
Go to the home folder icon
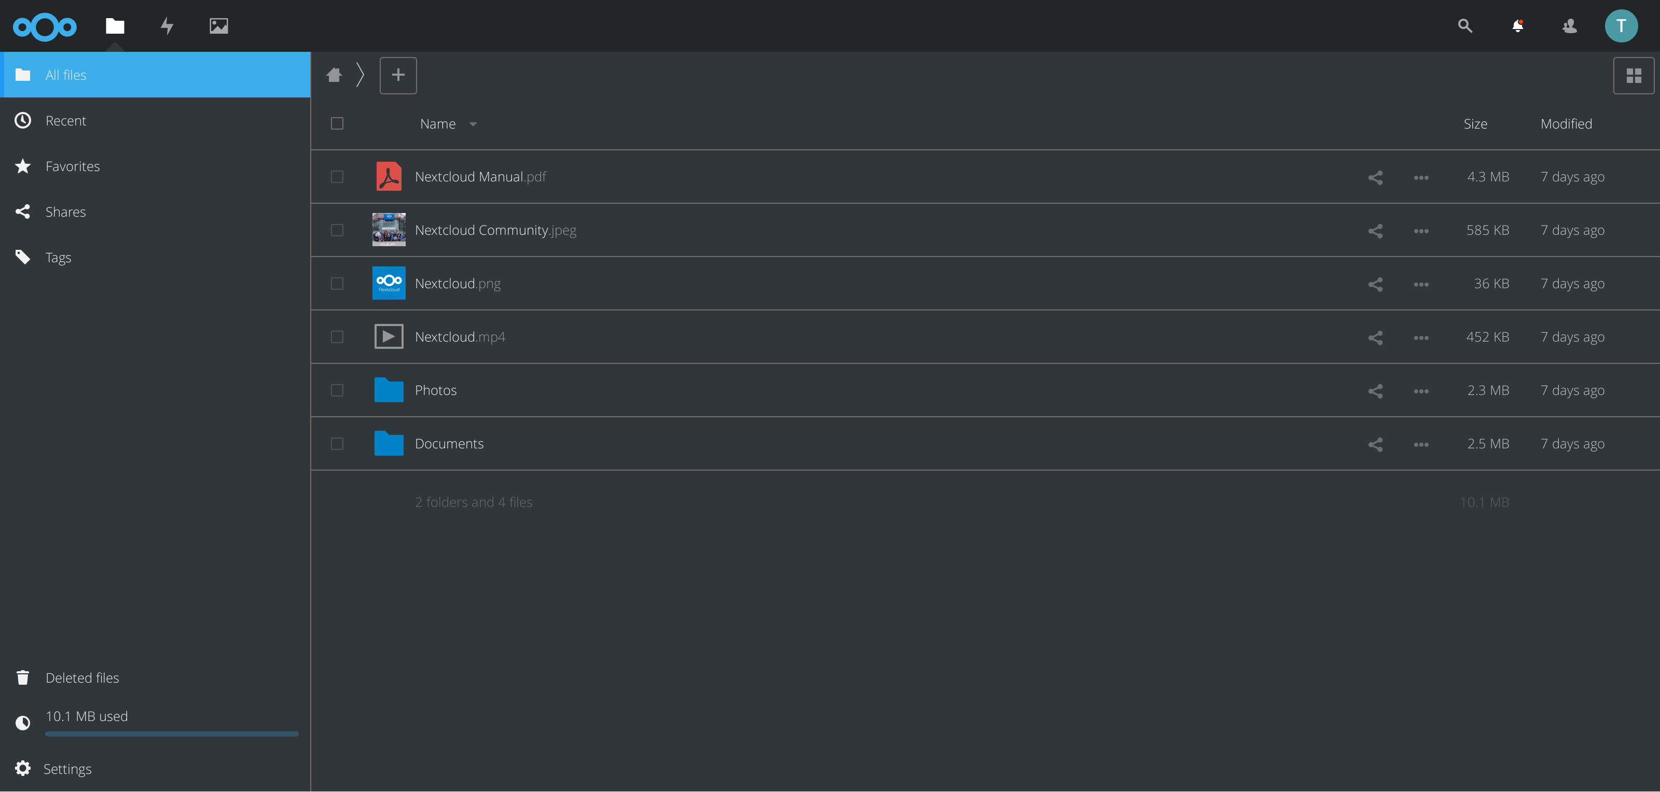[334, 75]
